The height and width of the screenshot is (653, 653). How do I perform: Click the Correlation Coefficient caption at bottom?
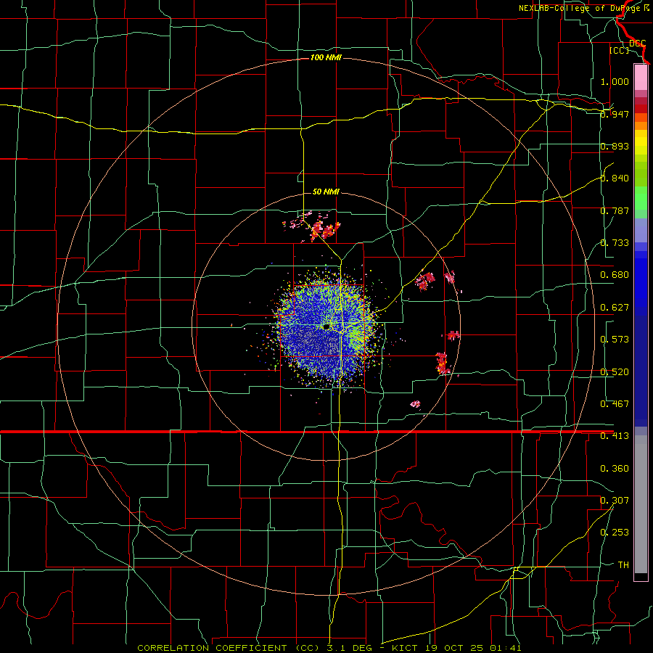[x=329, y=648]
